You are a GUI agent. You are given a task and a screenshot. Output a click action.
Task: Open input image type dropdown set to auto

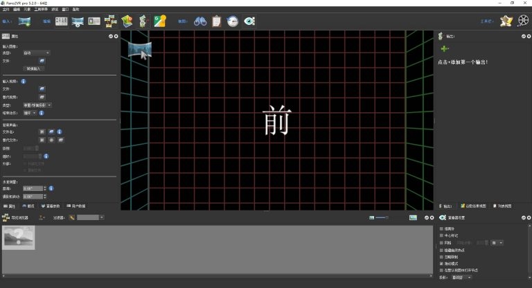[36, 53]
